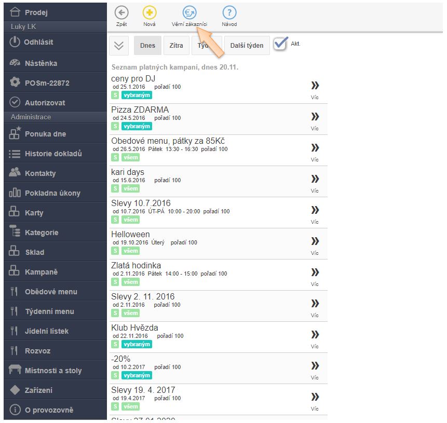This screenshot has width=447, height=423.
Task: Click vybraným tag under -20% campaign
Action: [137, 375]
